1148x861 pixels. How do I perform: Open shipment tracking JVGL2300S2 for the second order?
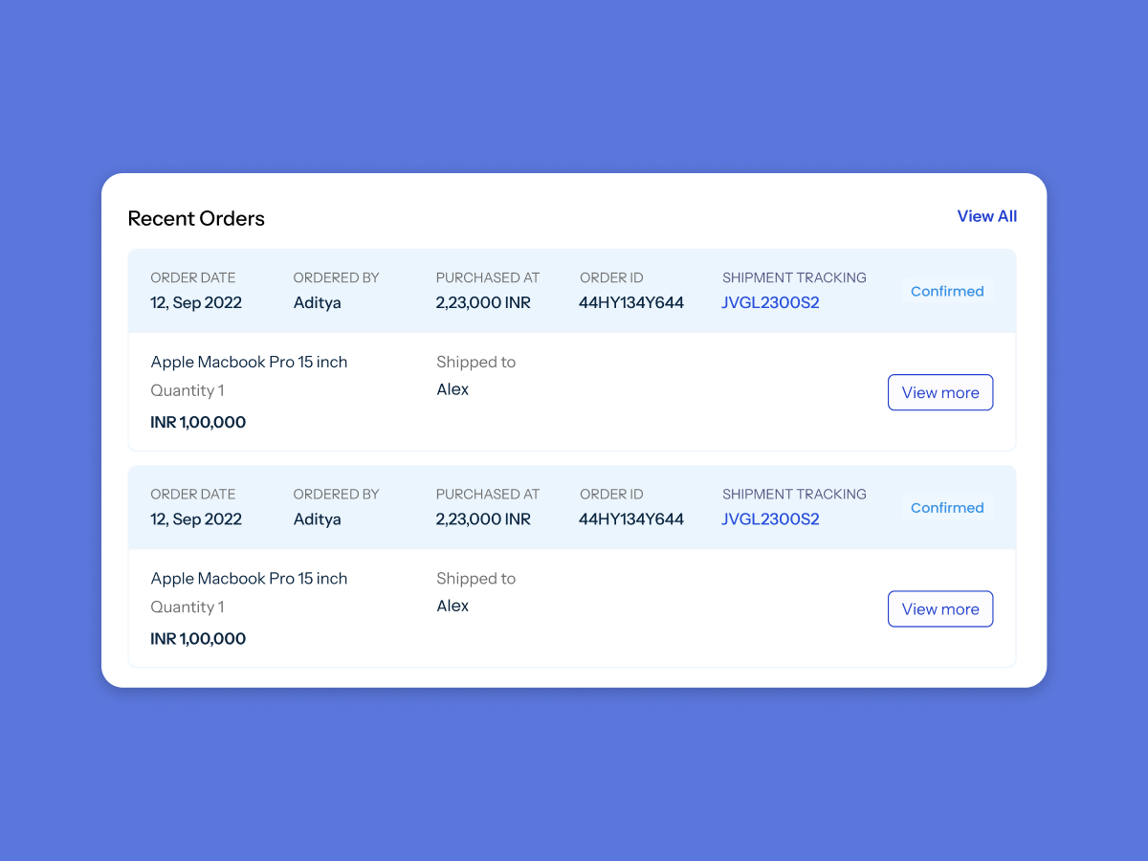(770, 519)
